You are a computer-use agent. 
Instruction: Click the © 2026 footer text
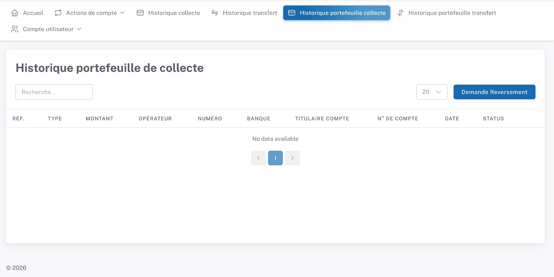16,268
